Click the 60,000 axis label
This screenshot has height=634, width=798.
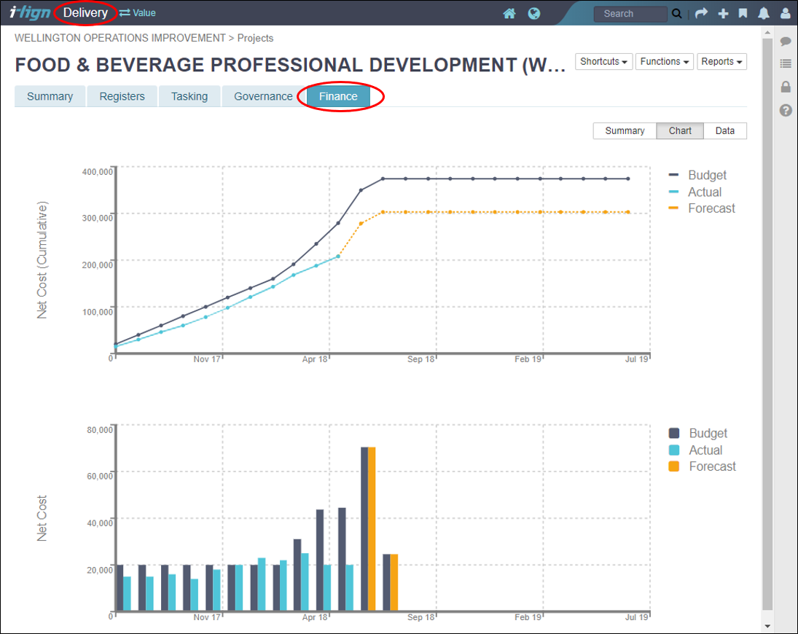[100, 477]
